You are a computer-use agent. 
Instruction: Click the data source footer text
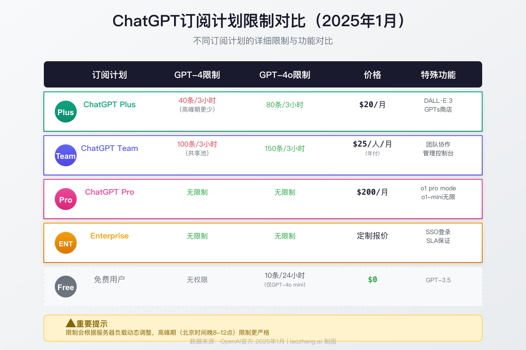263,341
